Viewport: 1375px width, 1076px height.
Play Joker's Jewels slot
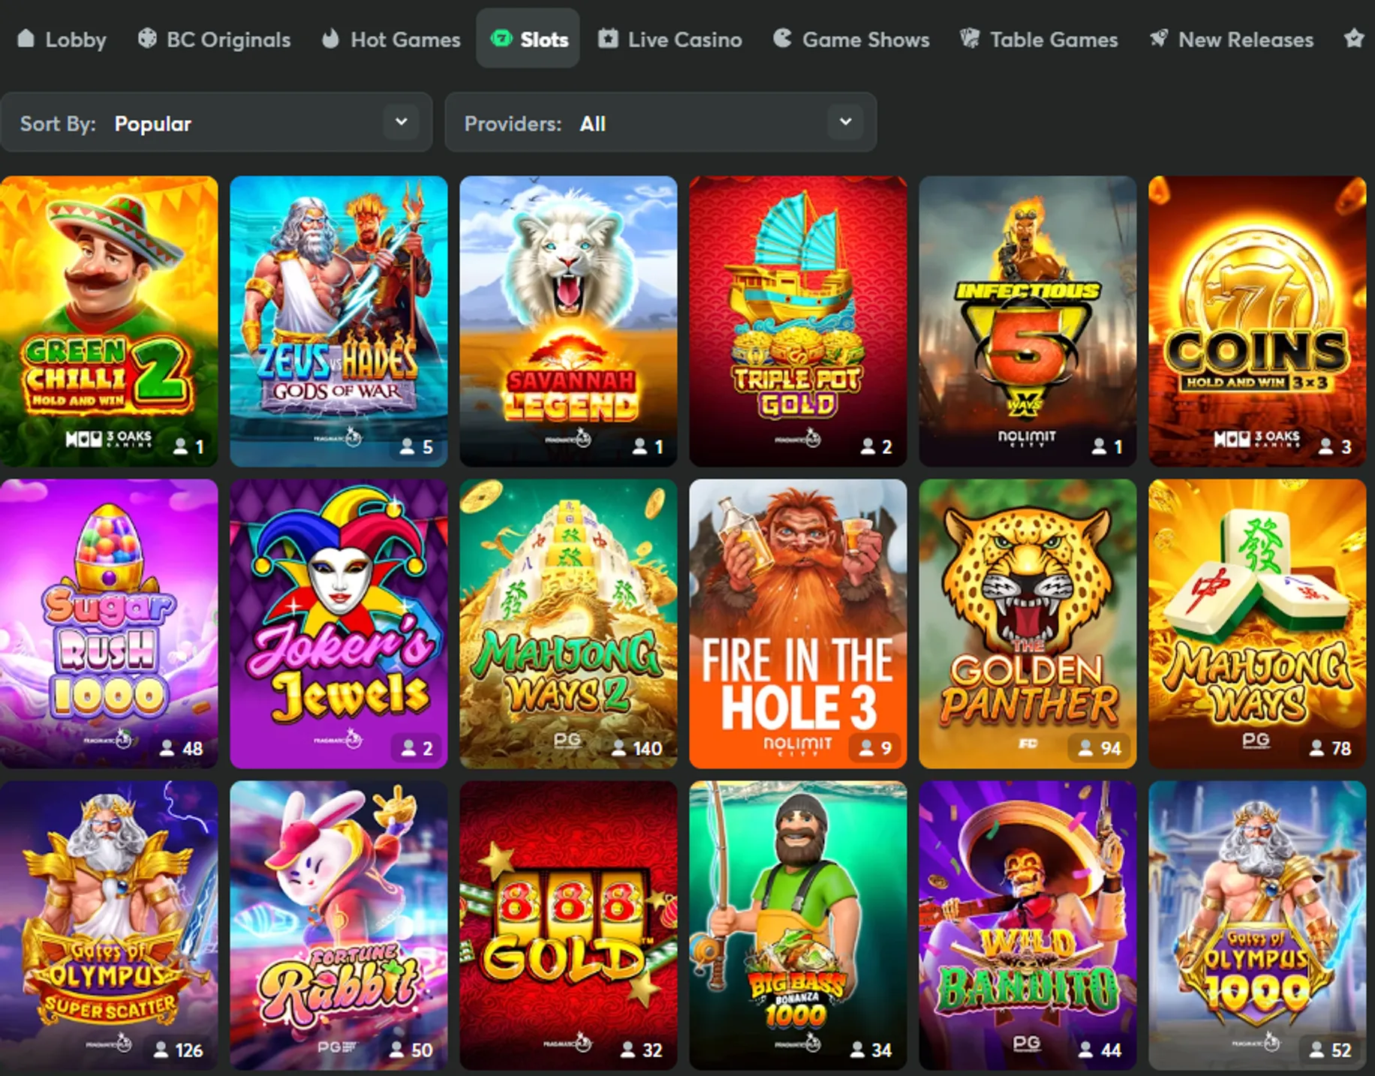pyautogui.click(x=338, y=624)
